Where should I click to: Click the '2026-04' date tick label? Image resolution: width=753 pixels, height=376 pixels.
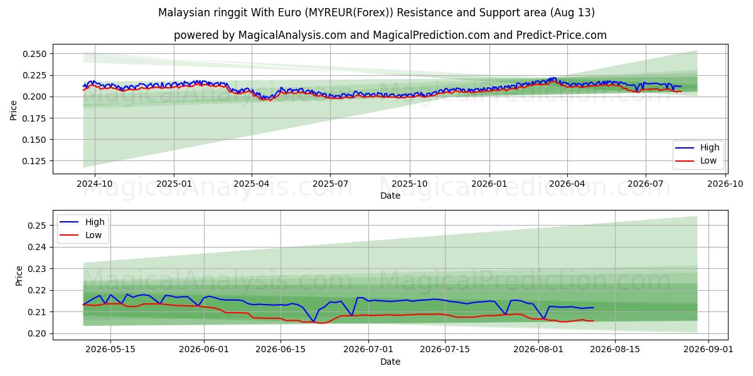pos(567,184)
